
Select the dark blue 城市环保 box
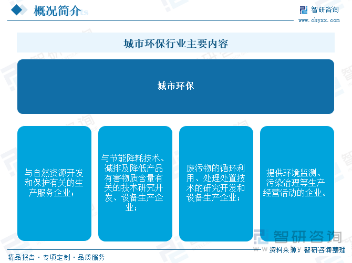(x=175, y=87)
